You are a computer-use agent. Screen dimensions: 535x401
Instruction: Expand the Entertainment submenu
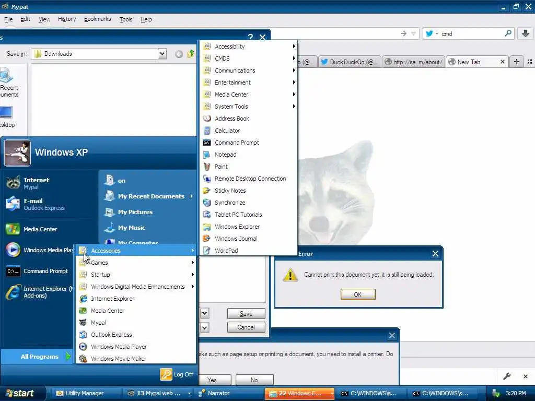tap(248, 82)
